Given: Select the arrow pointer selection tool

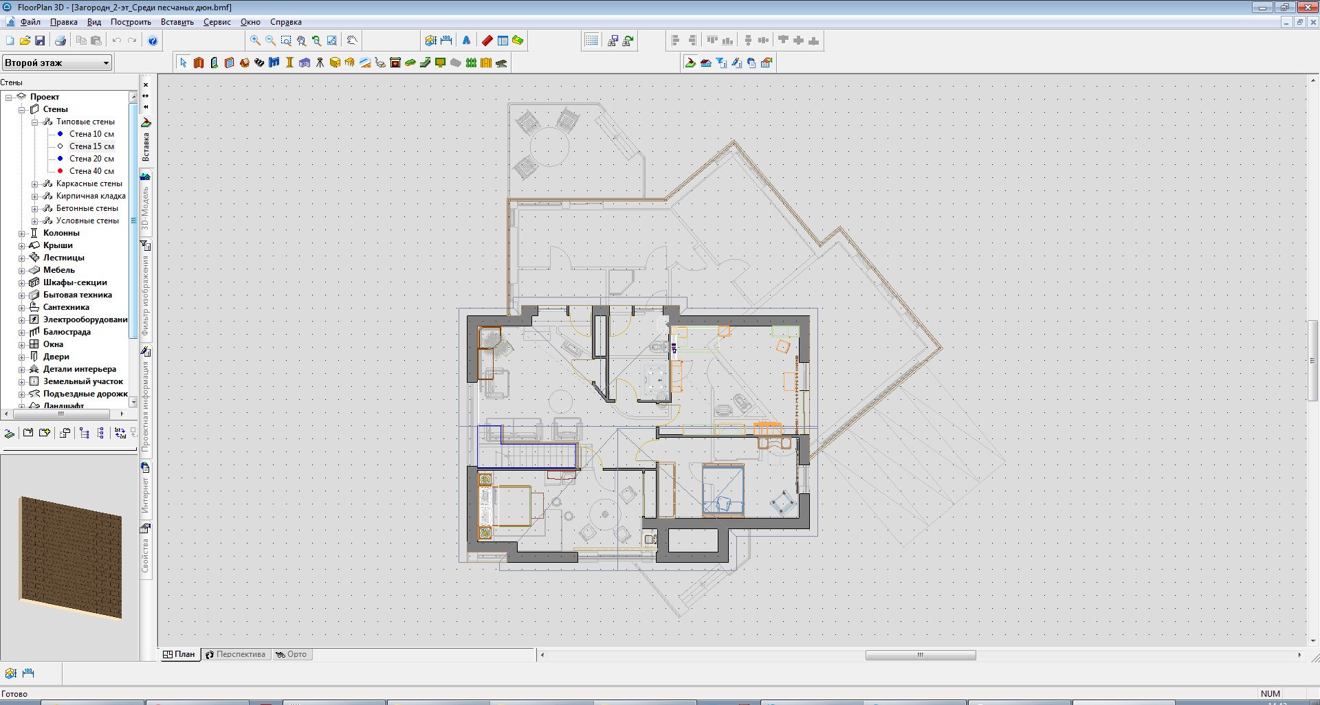Looking at the screenshot, I should (x=183, y=63).
